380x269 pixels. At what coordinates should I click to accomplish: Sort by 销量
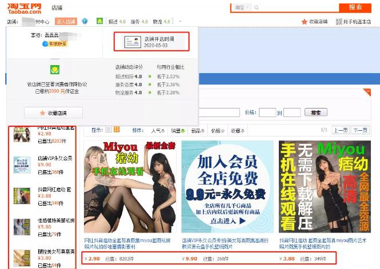(178, 131)
